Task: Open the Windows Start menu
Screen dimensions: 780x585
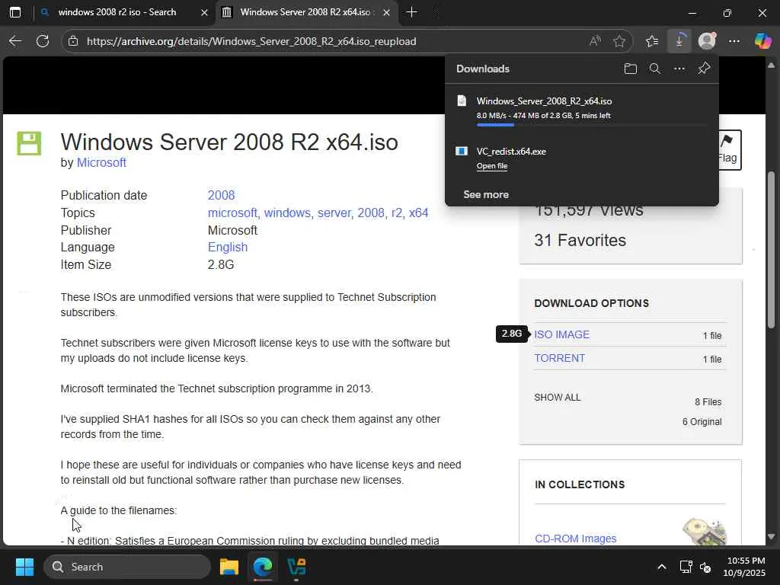Action: tap(24, 567)
